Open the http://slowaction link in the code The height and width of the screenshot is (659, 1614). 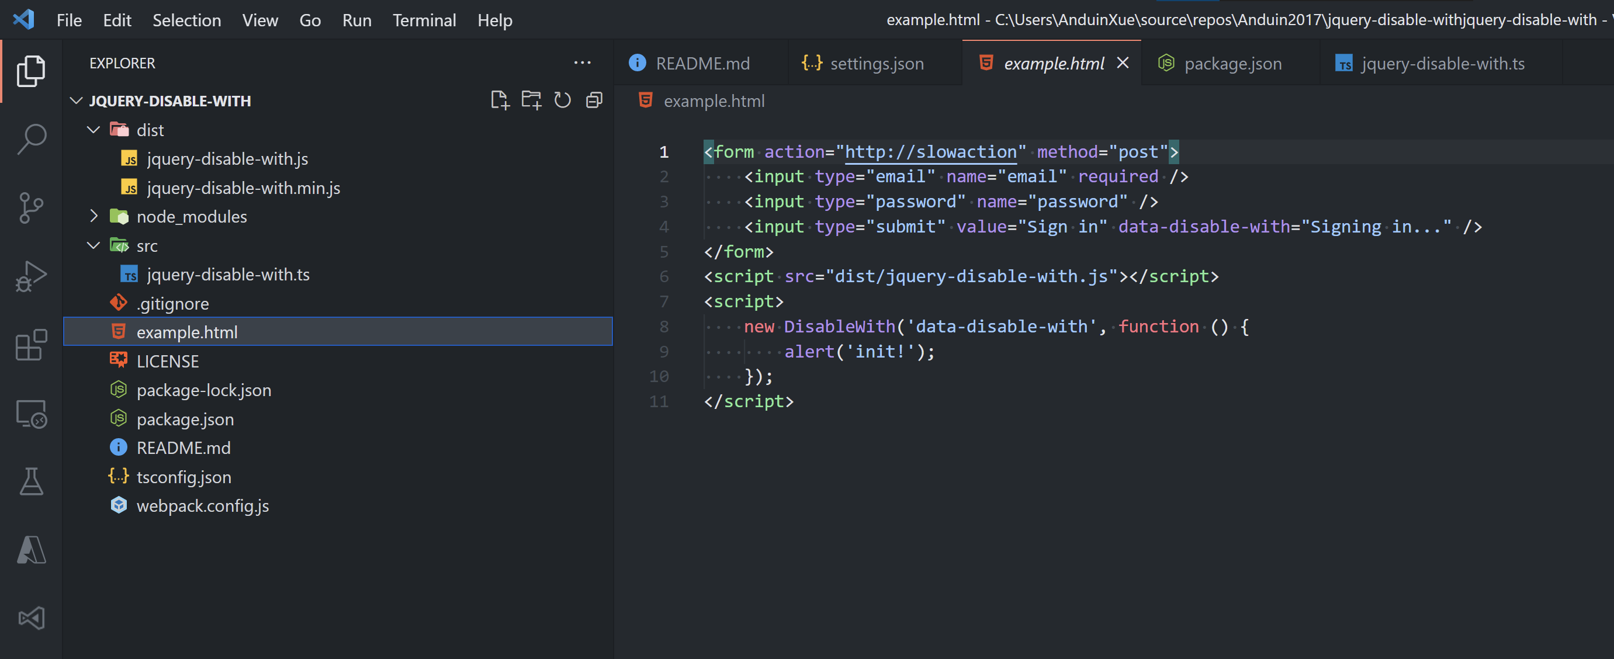930,151
